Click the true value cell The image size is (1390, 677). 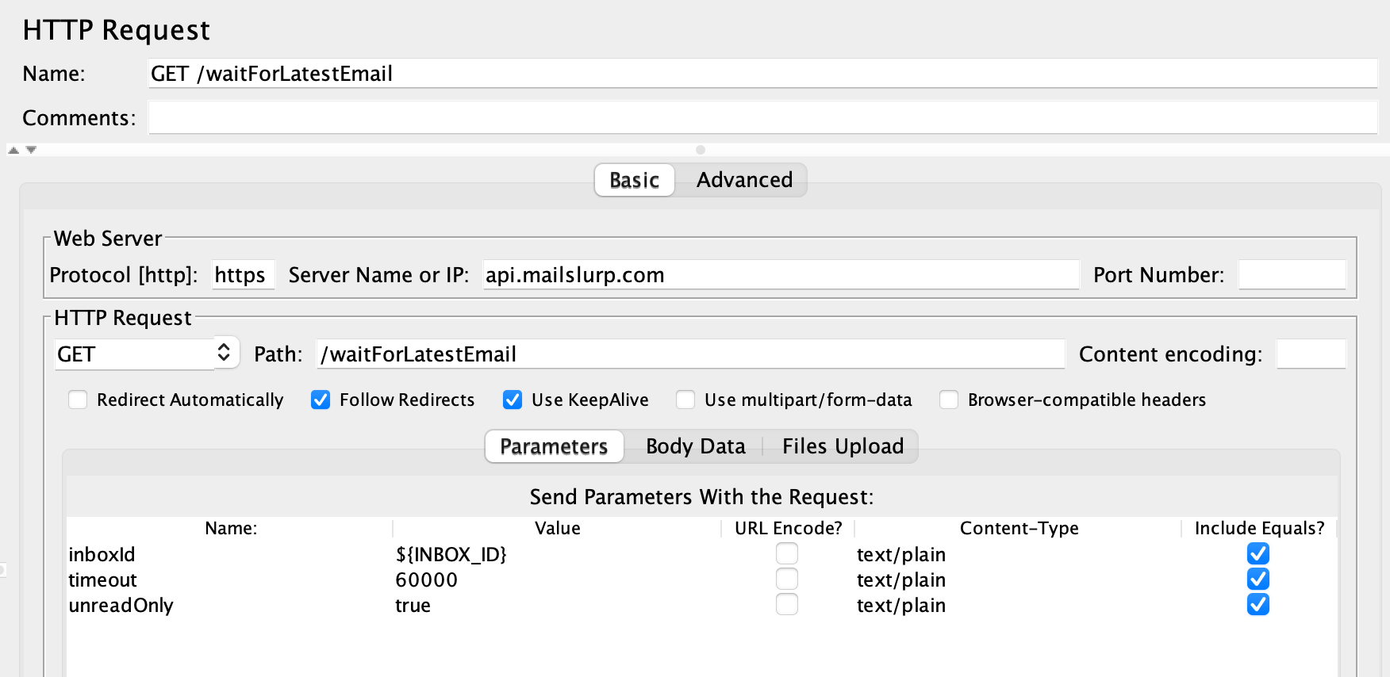click(x=557, y=605)
